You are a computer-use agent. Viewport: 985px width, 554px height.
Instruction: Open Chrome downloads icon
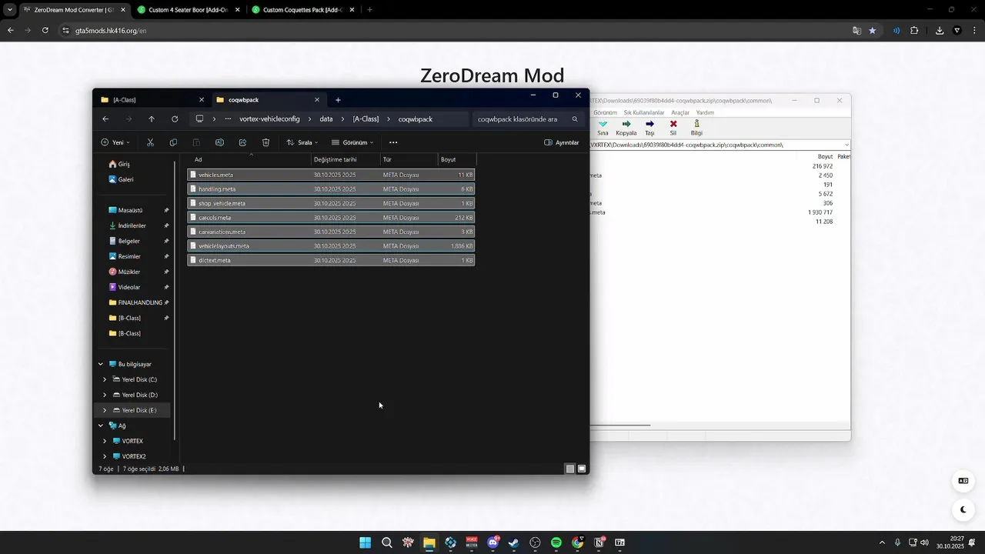(x=940, y=31)
